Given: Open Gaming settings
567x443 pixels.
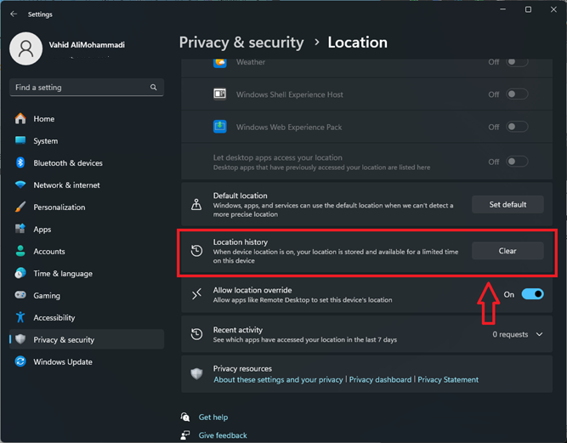Looking at the screenshot, I should coord(87,295).
